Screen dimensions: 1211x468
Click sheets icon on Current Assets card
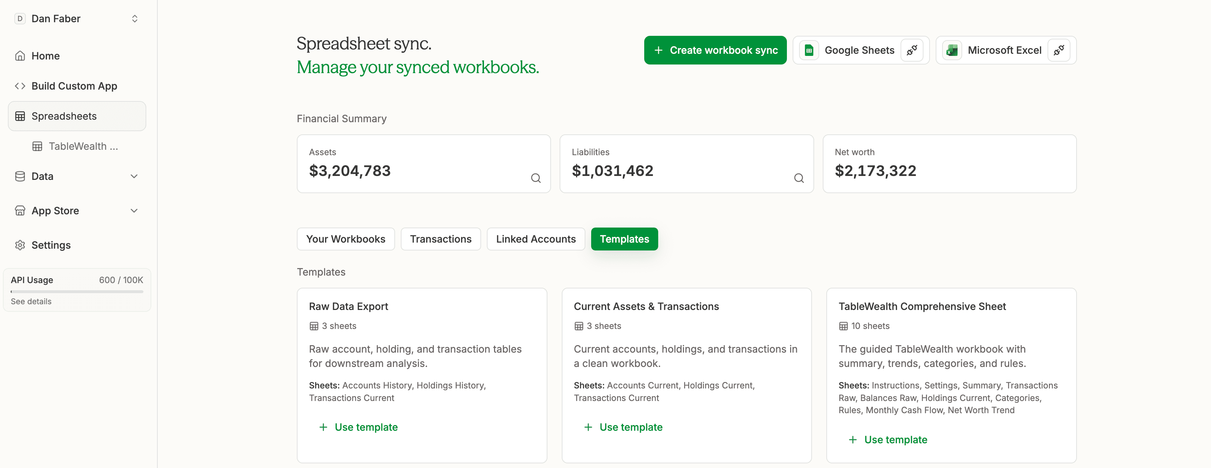[x=579, y=326]
